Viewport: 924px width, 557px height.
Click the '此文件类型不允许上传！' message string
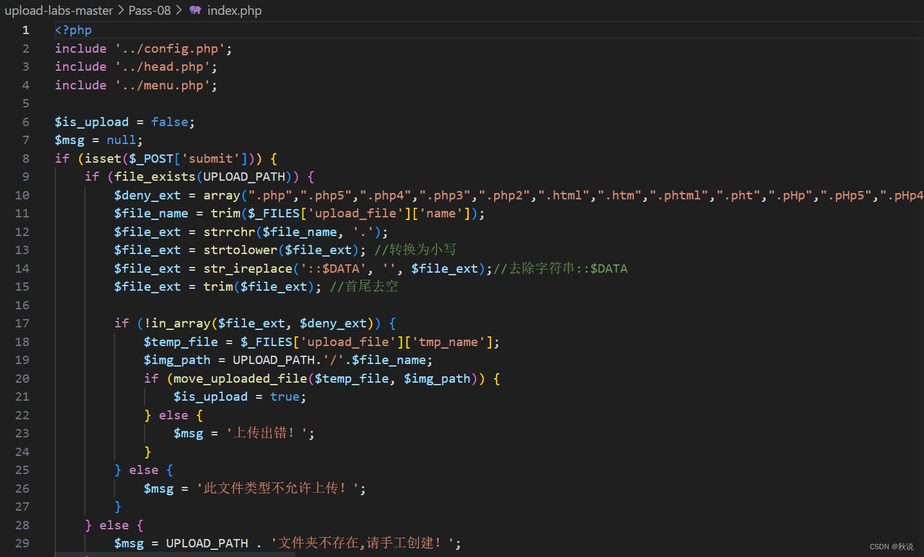[277, 489]
